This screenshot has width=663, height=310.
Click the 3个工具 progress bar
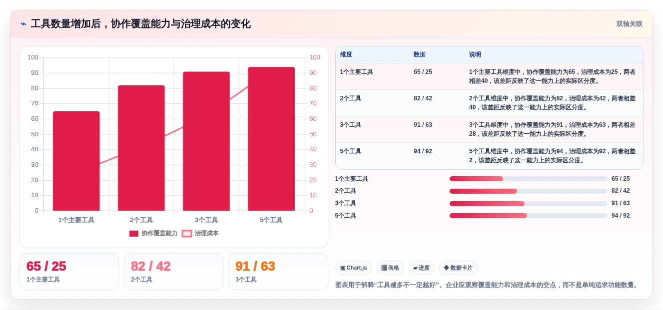click(529, 204)
